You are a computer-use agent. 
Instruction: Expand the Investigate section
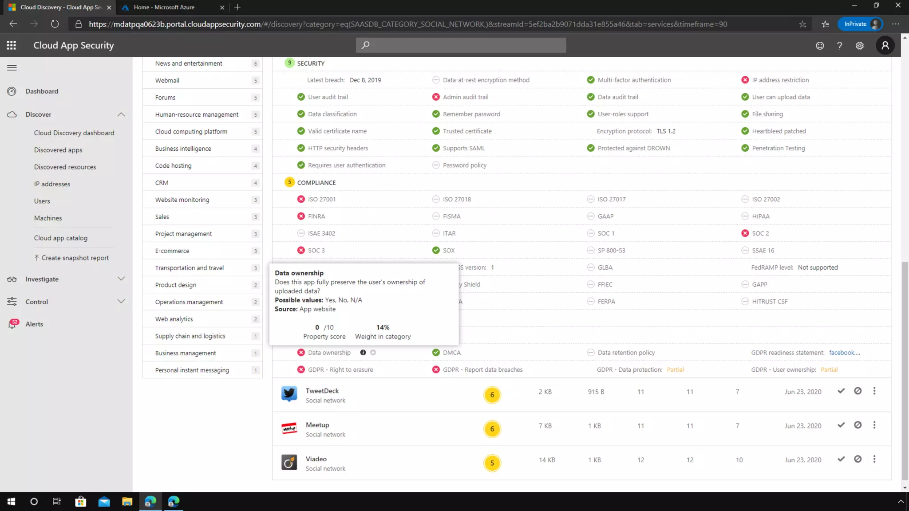121,279
